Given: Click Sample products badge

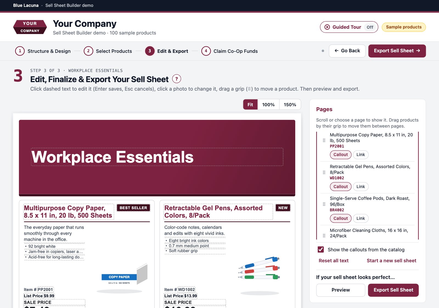Looking at the screenshot, I should click(x=404, y=27).
